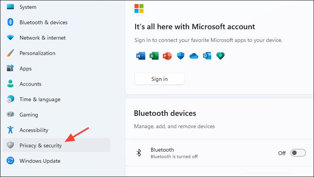Click the System monitor icon
This screenshot has height=177, width=314.
point(10,7)
